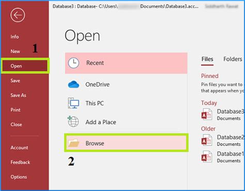
Task: Select This PC location label
Action: click(x=95, y=103)
